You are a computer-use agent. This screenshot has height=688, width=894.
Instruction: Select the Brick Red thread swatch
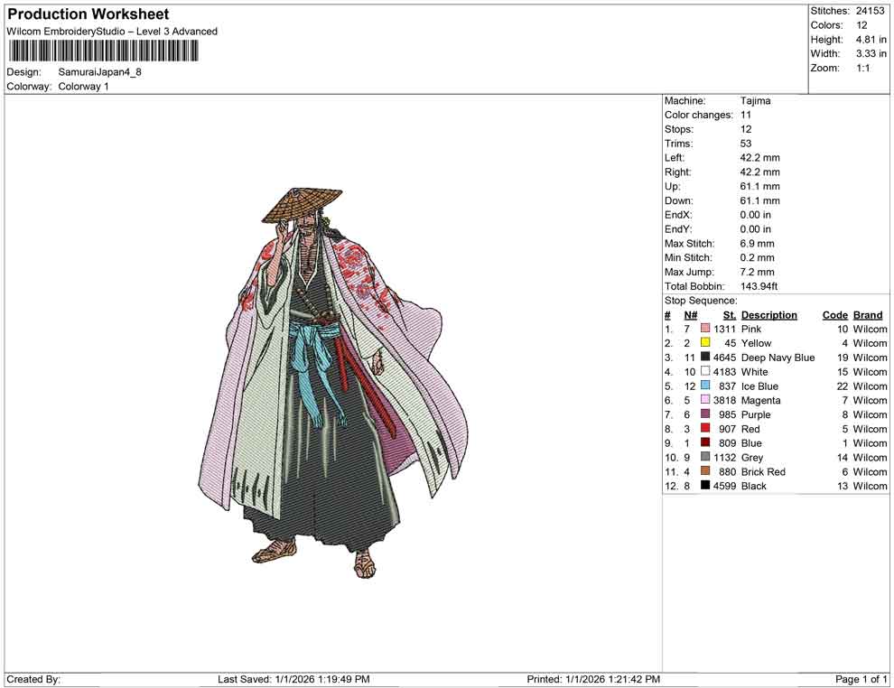703,471
